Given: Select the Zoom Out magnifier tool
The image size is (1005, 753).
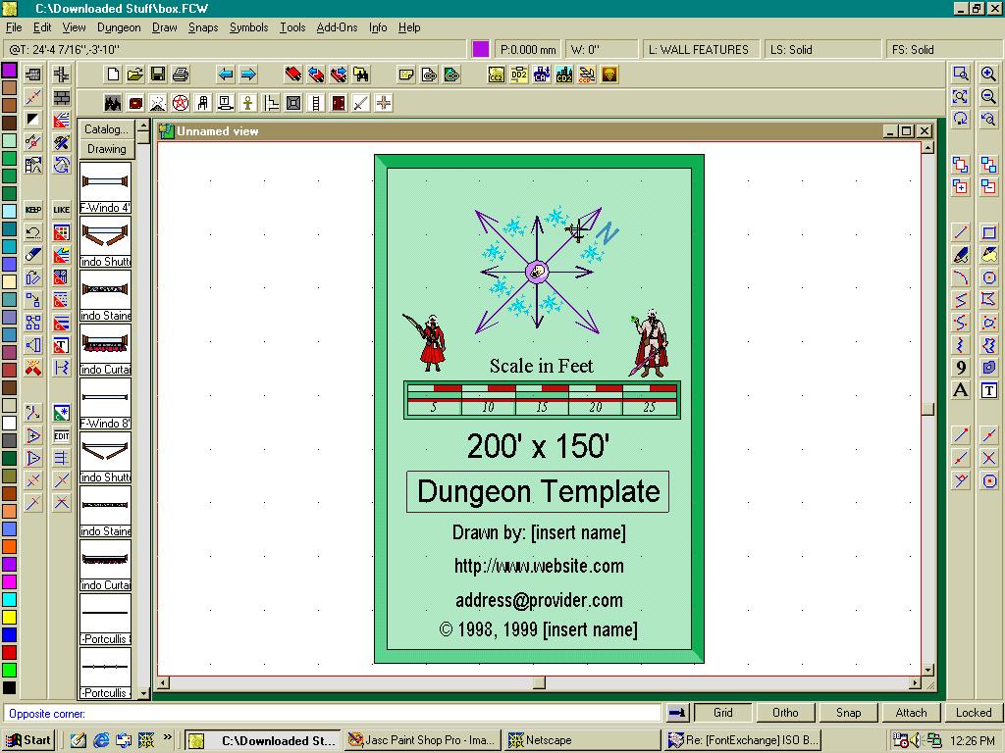Looking at the screenshot, I should 988,97.
